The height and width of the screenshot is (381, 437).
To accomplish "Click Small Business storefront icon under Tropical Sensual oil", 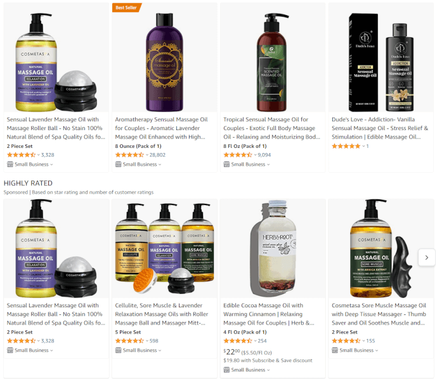I will coord(226,164).
